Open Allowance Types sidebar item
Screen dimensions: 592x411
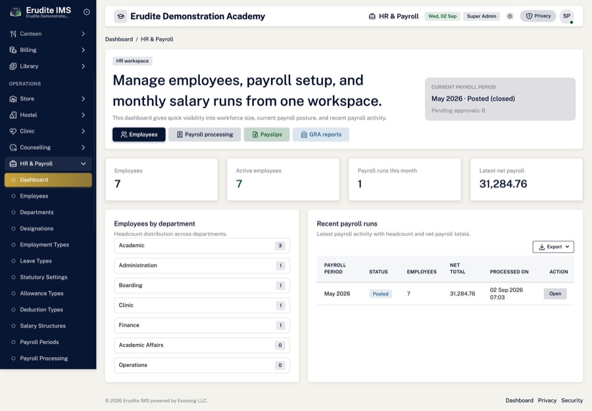(48, 293)
